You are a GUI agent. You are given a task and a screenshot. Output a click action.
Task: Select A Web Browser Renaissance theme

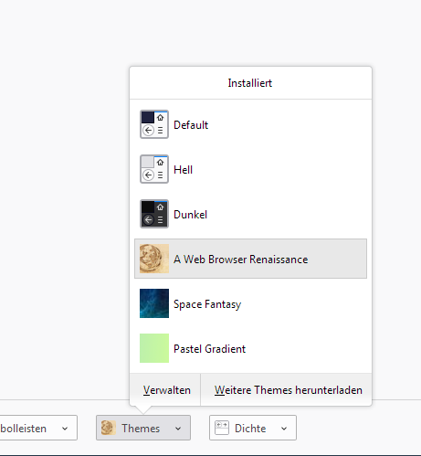click(250, 259)
